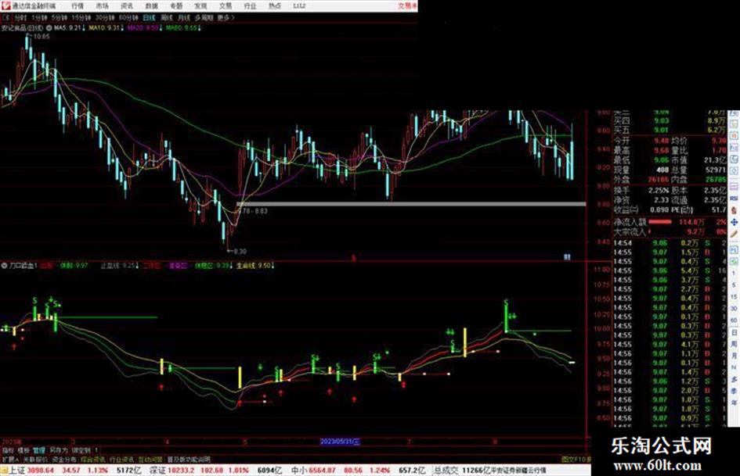Open the 发现 menu
The image size is (740, 476).
coord(200,6)
